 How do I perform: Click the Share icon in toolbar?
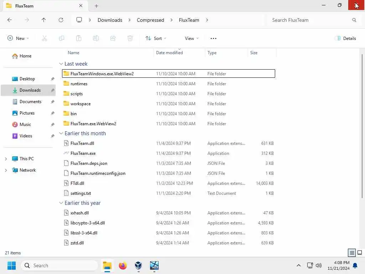[x=113, y=38]
